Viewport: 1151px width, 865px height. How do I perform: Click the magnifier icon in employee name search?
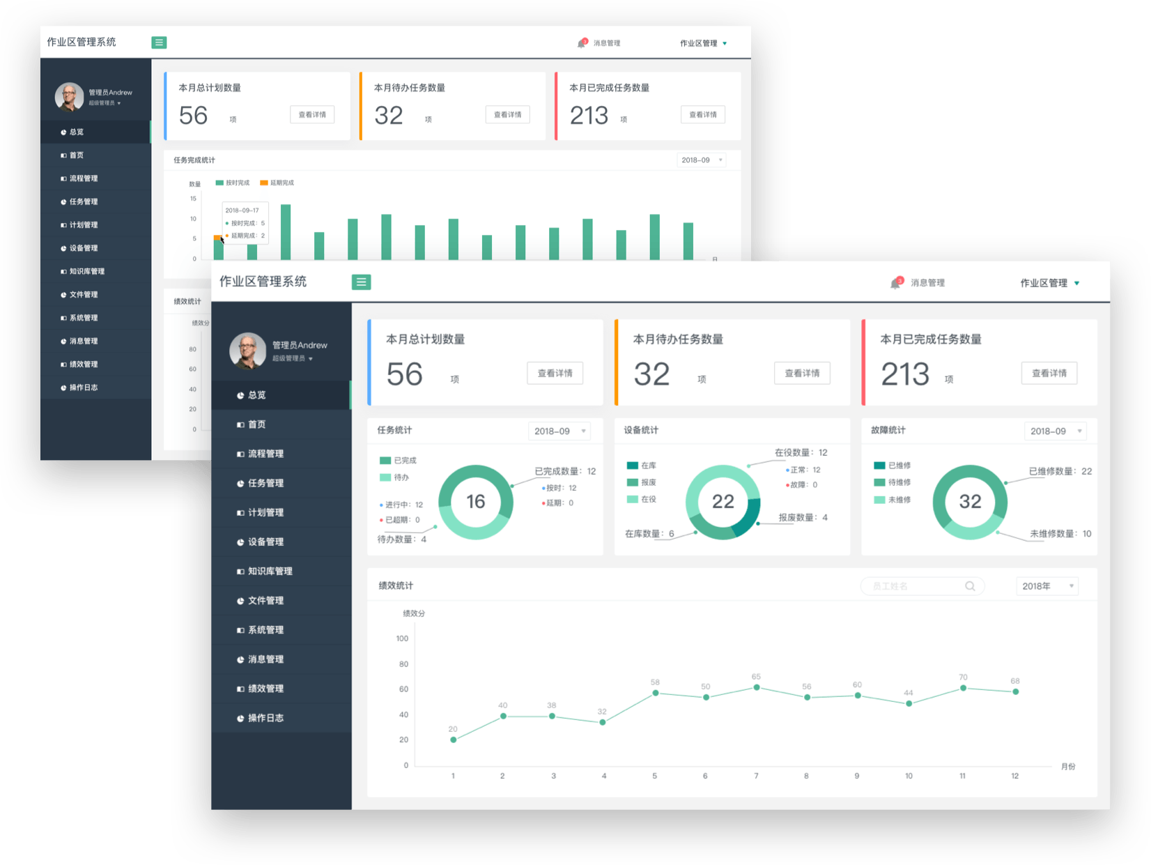click(x=969, y=586)
